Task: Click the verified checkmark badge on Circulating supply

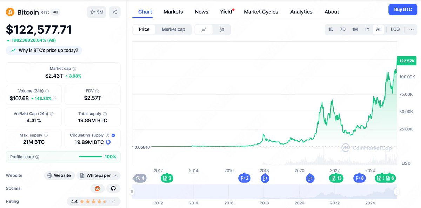Action: (113, 135)
